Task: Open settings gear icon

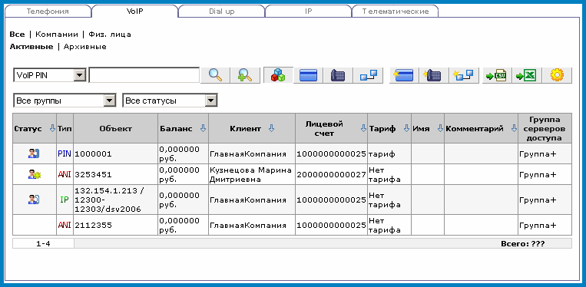Action: 557,75
